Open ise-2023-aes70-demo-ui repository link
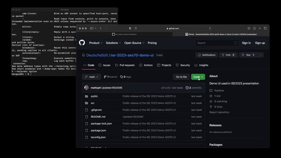 tap(132, 55)
